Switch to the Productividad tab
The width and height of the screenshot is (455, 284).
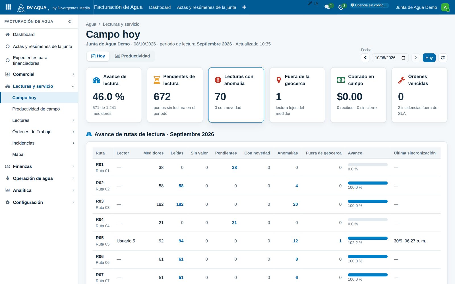[x=132, y=56]
